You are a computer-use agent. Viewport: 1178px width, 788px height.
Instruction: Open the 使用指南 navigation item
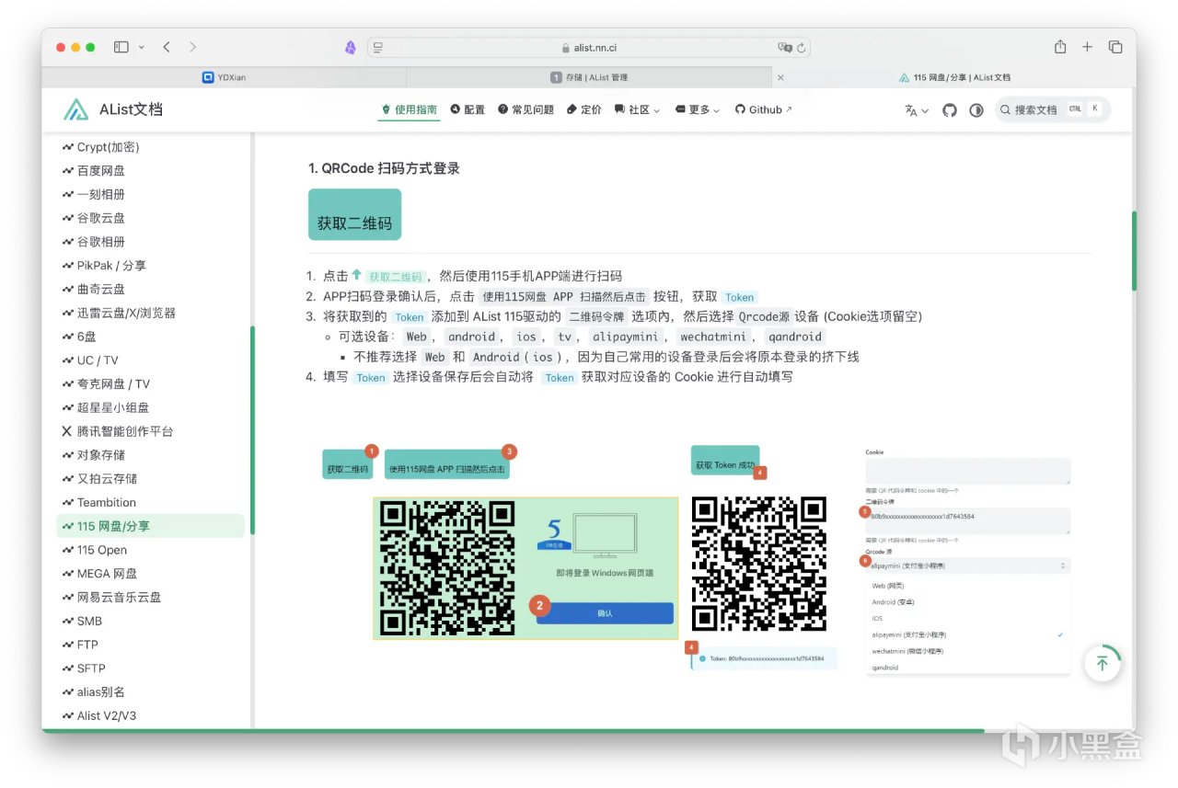click(x=410, y=110)
